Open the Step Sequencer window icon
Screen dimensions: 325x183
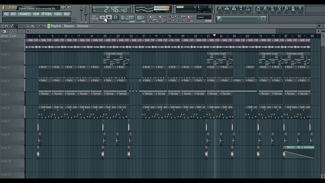(227, 9)
